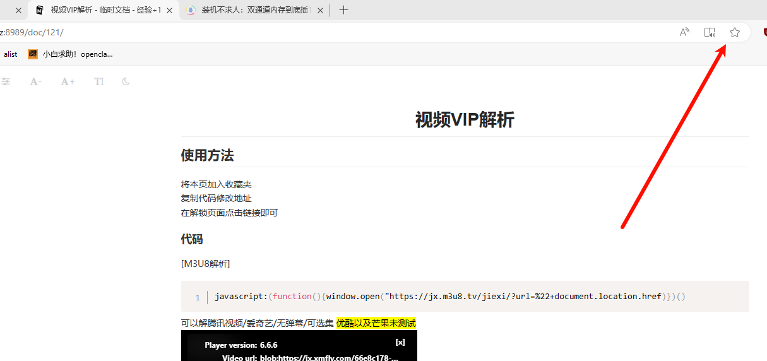Open a new browser tab with plus button
Viewport: 767px width, 361px height.
(x=343, y=10)
